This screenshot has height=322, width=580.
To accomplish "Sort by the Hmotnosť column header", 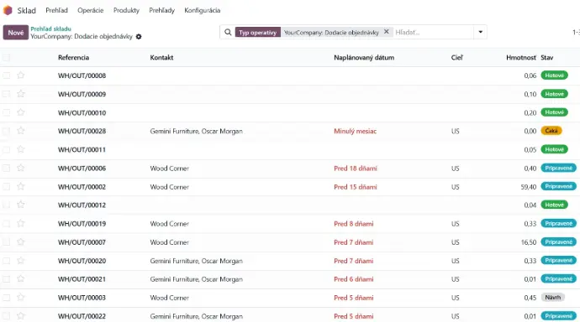I will pyautogui.click(x=521, y=58).
